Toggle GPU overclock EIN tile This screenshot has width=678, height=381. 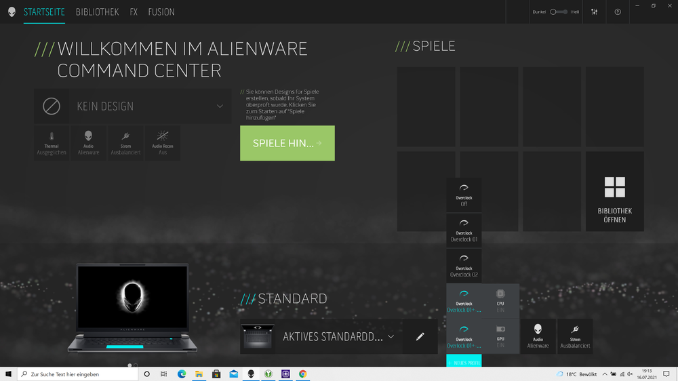click(500, 336)
